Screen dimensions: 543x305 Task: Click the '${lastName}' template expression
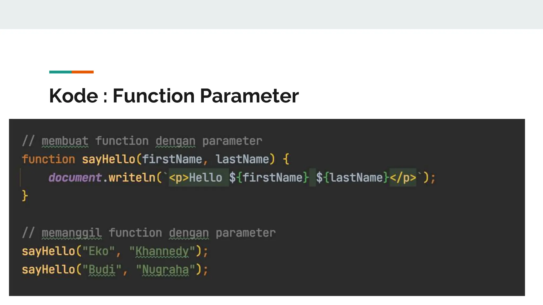352,177
